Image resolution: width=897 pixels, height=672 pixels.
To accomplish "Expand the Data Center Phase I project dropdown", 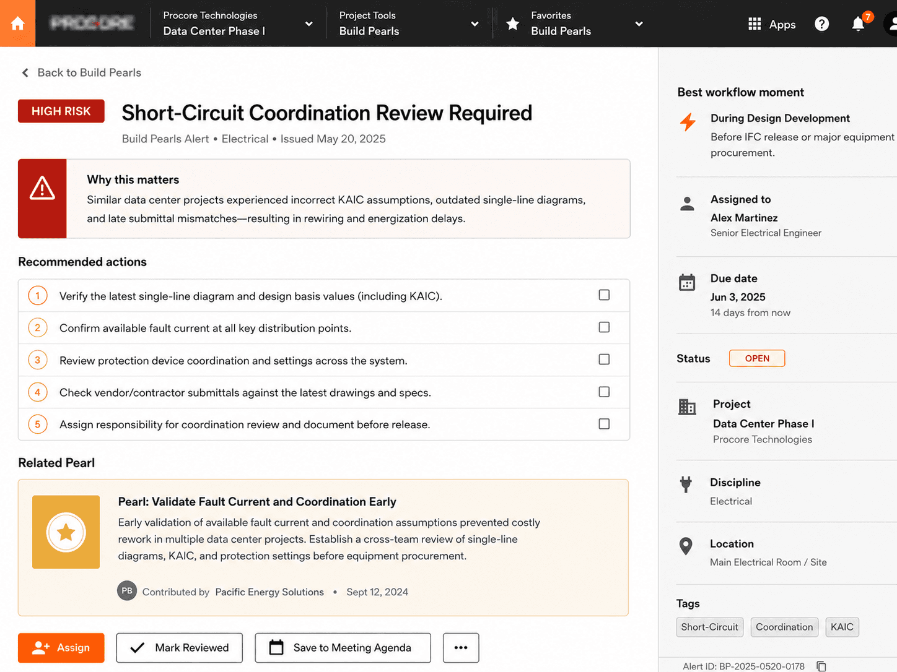I will coord(308,24).
